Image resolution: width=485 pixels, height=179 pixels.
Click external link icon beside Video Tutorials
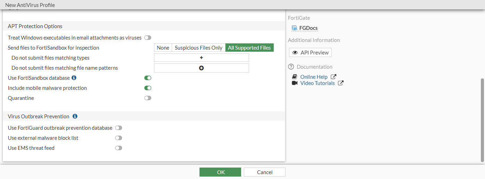pos(341,83)
